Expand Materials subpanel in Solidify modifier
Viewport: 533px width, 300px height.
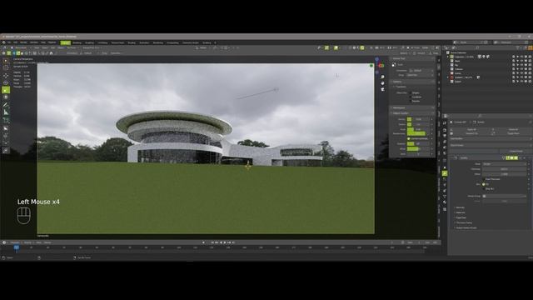(461, 212)
